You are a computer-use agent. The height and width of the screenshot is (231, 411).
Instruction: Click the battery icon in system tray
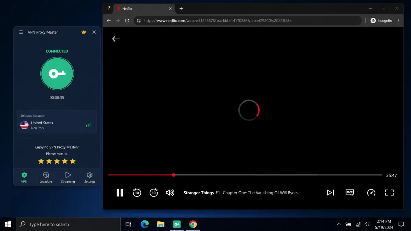(x=348, y=224)
